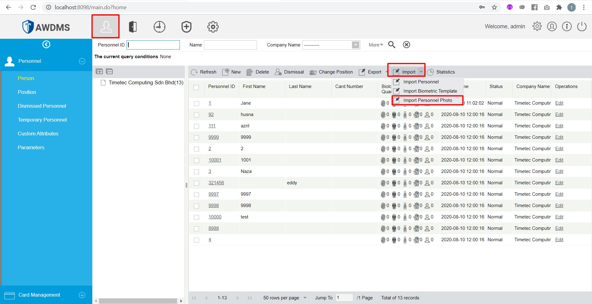
Task: Collapse the Personnel sidebar section
Action: pos(82,61)
